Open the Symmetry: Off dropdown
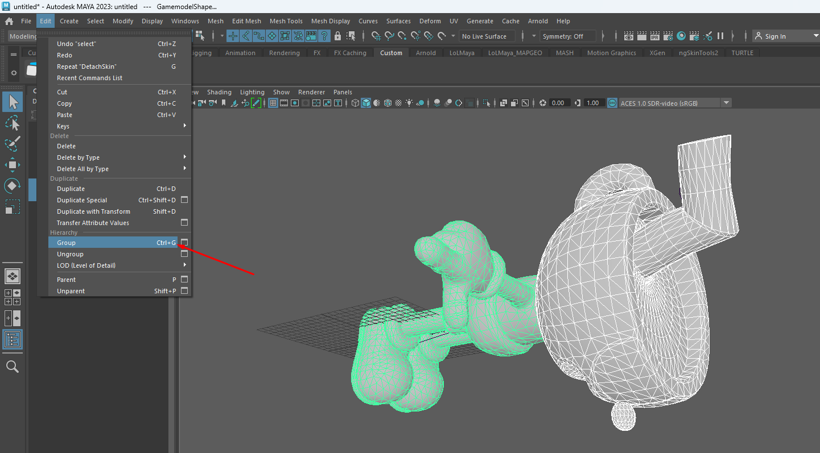The width and height of the screenshot is (820, 453). (x=568, y=36)
